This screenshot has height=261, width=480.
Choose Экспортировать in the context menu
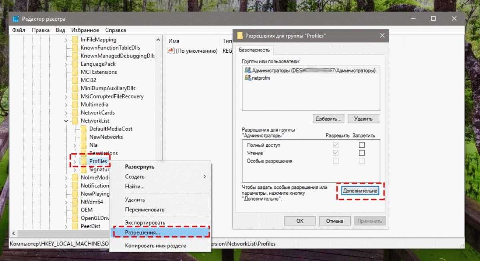(161, 222)
